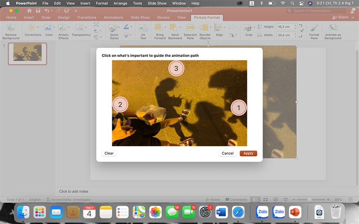The image size is (359, 224).
Task: Click the Search in Presentation field
Action: 316,11
